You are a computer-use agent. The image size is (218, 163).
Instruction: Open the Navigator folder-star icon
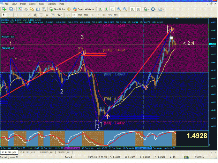(32, 9)
